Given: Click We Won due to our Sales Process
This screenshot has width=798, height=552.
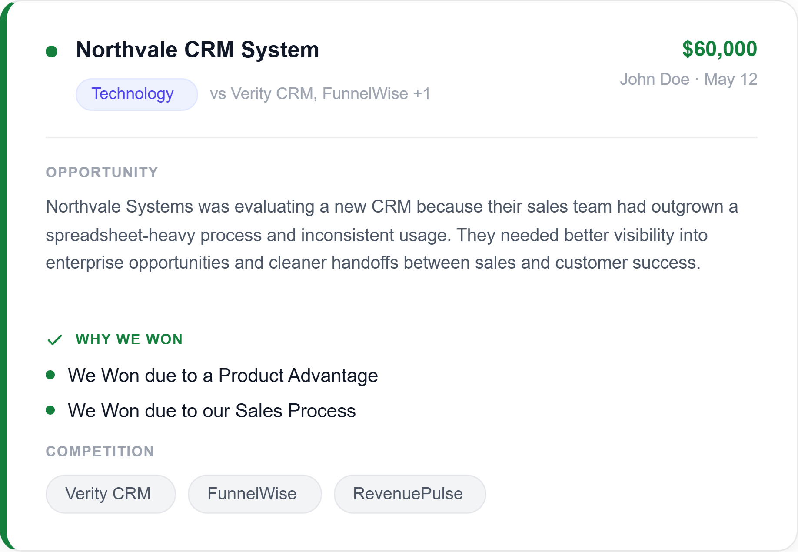Looking at the screenshot, I should click(x=212, y=411).
